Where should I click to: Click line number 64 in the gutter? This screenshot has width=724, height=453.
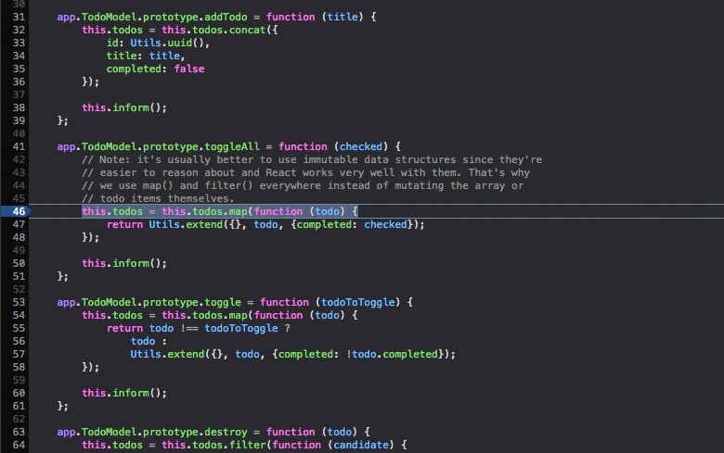point(19,445)
